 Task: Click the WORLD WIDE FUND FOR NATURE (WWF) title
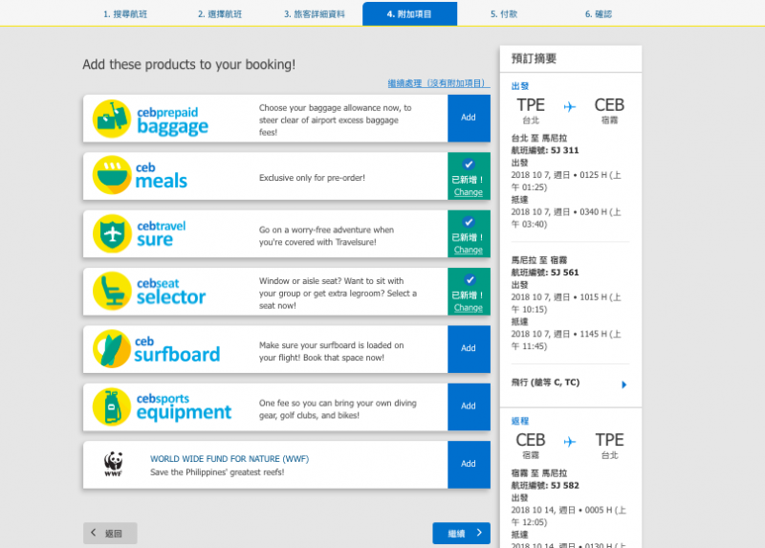229,459
